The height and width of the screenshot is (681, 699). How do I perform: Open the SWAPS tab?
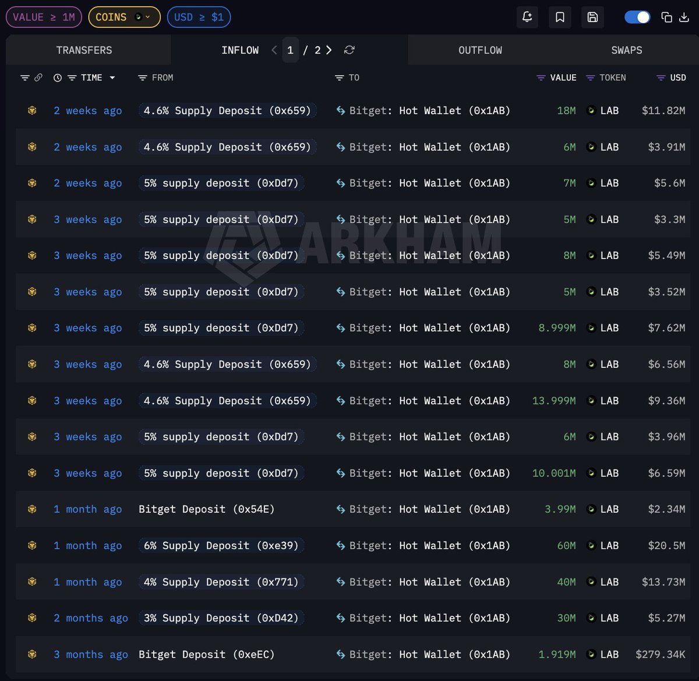(627, 50)
